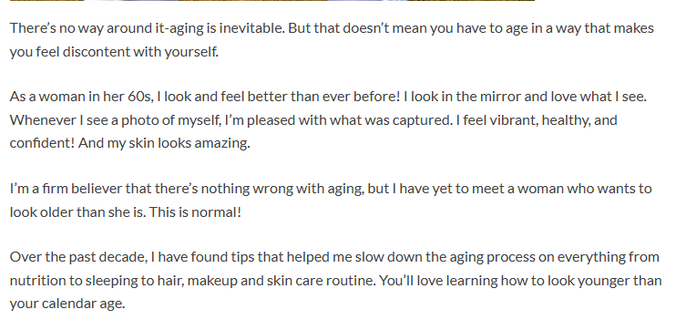Click the sentence "And my skin looks amazing."
This screenshot has width=686, height=330.
[164, 143]
